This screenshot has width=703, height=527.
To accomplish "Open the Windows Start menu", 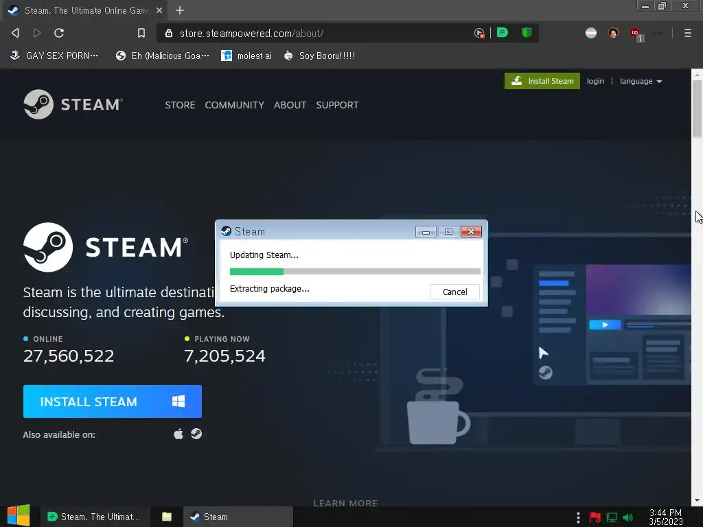I will point(19,516).
